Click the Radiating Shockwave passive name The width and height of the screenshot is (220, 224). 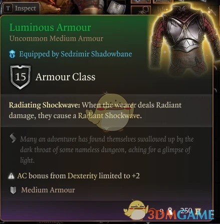pyautogui.click(x=45, y=105)
